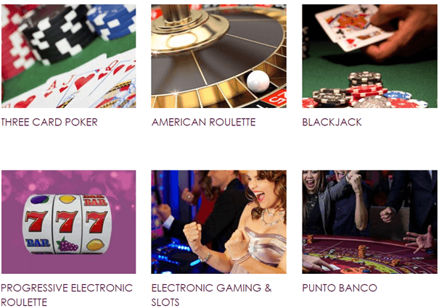439x308 pixels.
Task: Open the cheering woman slots image
Action: tap(218, 222)
